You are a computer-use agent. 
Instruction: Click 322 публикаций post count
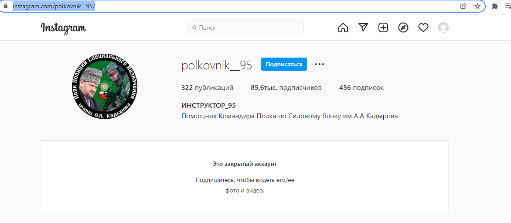(207, 88)
